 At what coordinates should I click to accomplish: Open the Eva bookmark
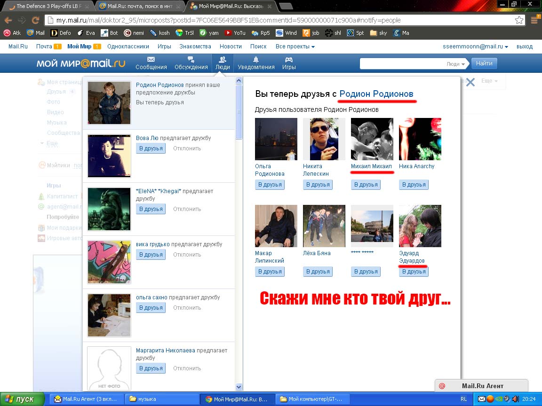point(86,33)
